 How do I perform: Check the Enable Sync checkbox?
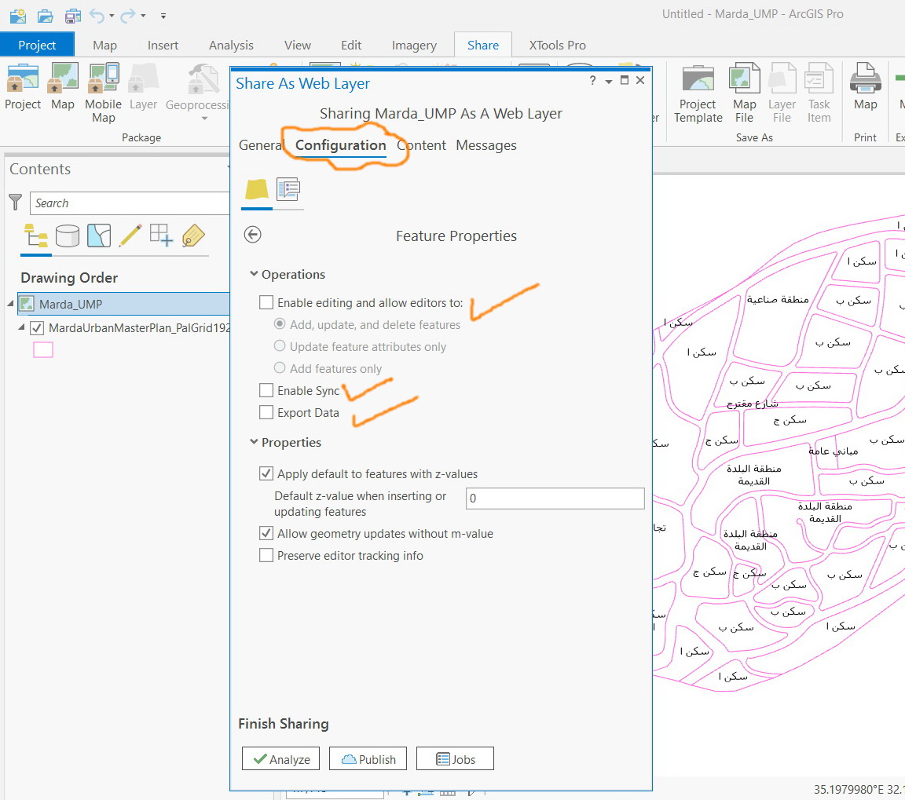tap(266, 390)
